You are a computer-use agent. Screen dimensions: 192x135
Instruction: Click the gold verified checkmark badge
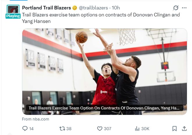(x=75, y=8)
